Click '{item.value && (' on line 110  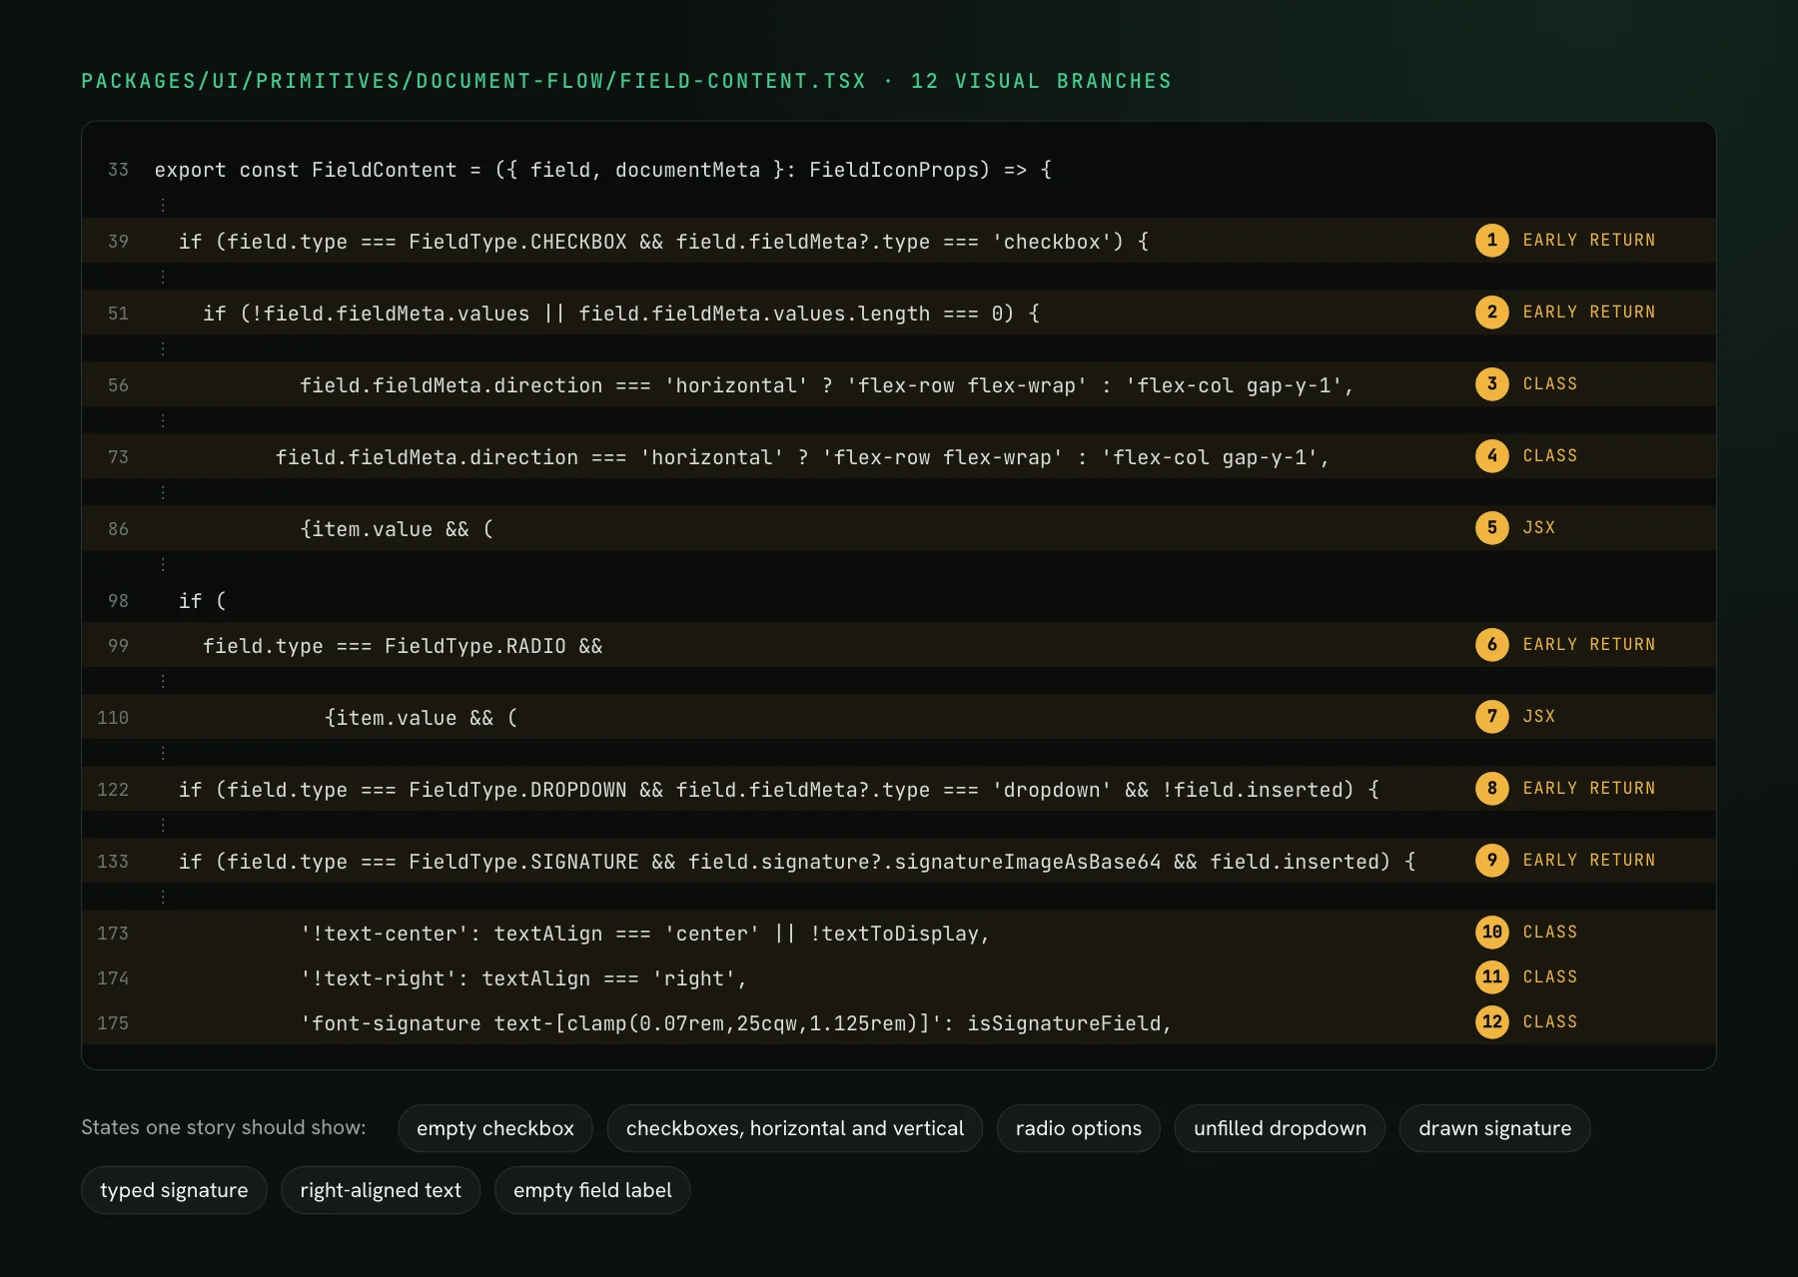[x=421, y=718]
